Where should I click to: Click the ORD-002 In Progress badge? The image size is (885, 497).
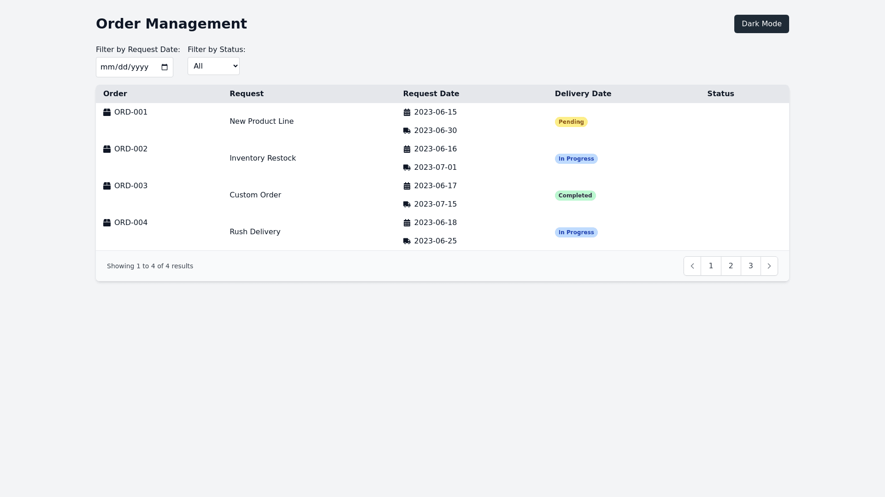click(576, 159)
